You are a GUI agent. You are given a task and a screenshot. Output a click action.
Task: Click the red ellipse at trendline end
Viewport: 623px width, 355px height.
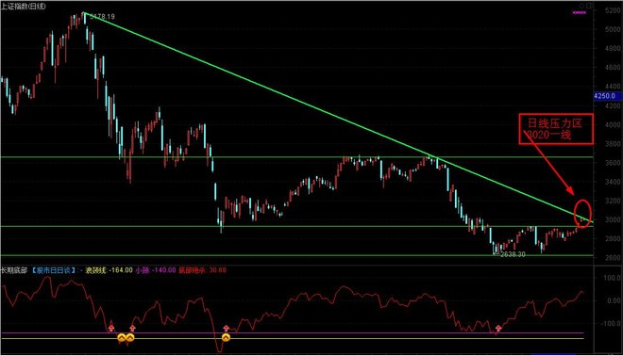(583, 214)
